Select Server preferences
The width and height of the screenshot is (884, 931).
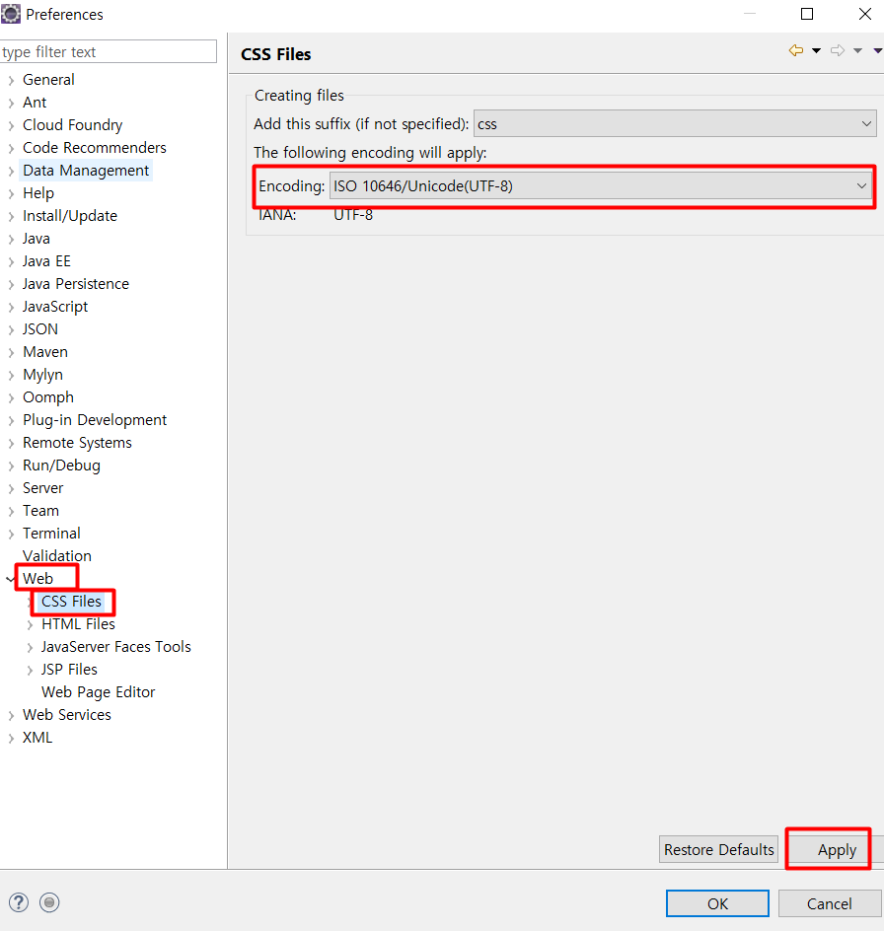42,488
